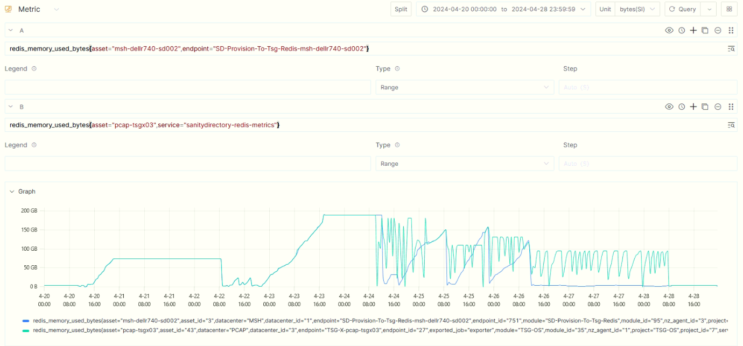Image resolution: width=743 pixels, height=346 pixels.
Task: Open the metrics browser icon in query A's field
Action: coord(731,49)
